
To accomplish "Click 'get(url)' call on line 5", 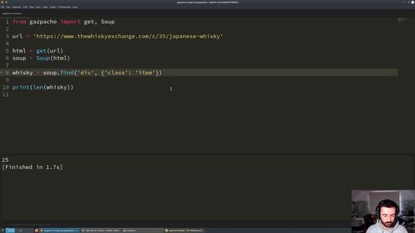I will point(50,50).
